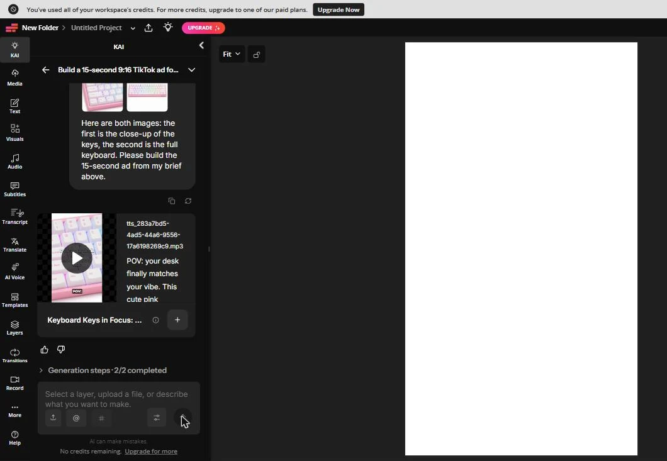Image resolution: width=667 pixels, height=461 pixels.
Task: Open the Visuals panel
Action: pos(15,133)
